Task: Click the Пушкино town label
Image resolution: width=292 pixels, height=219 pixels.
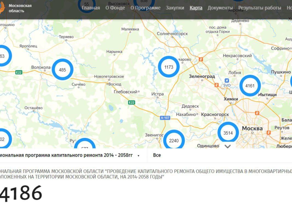Action: [281, 72]
